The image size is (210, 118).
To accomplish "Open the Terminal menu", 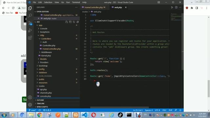I will [76, 2].
